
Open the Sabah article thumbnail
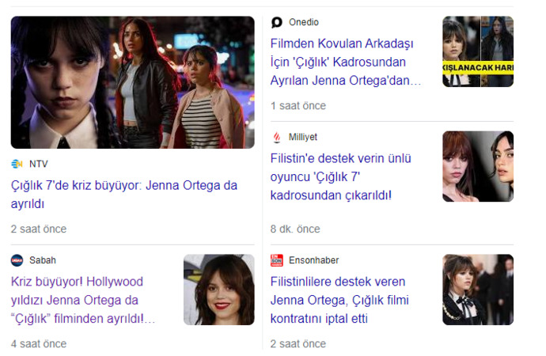(x=219, y=290)
